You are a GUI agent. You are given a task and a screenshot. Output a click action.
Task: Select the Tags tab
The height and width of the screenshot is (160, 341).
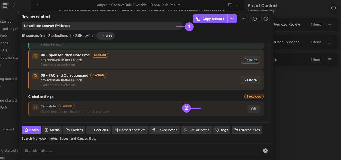point(222,130)
